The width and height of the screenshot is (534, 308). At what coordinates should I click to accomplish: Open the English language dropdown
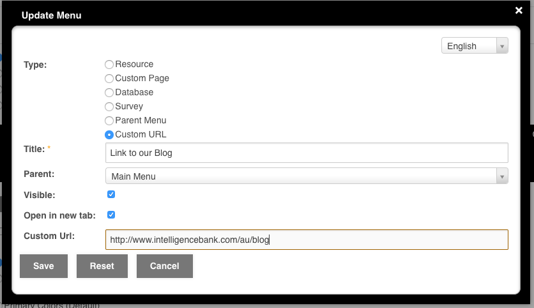[x=474, y=46]
